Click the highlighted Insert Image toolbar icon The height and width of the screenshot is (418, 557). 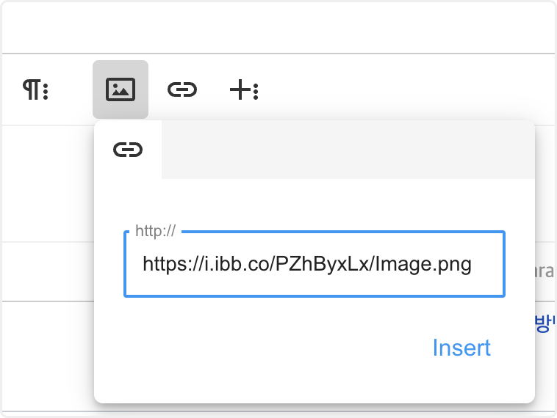(121, 89)
